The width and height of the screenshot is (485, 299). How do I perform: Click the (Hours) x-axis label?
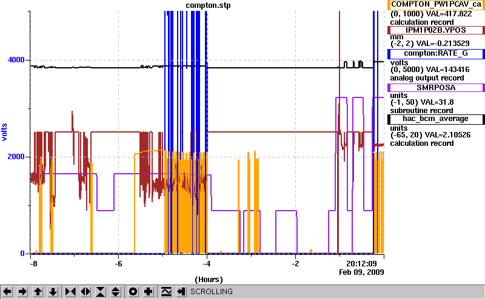coord(209,280)
